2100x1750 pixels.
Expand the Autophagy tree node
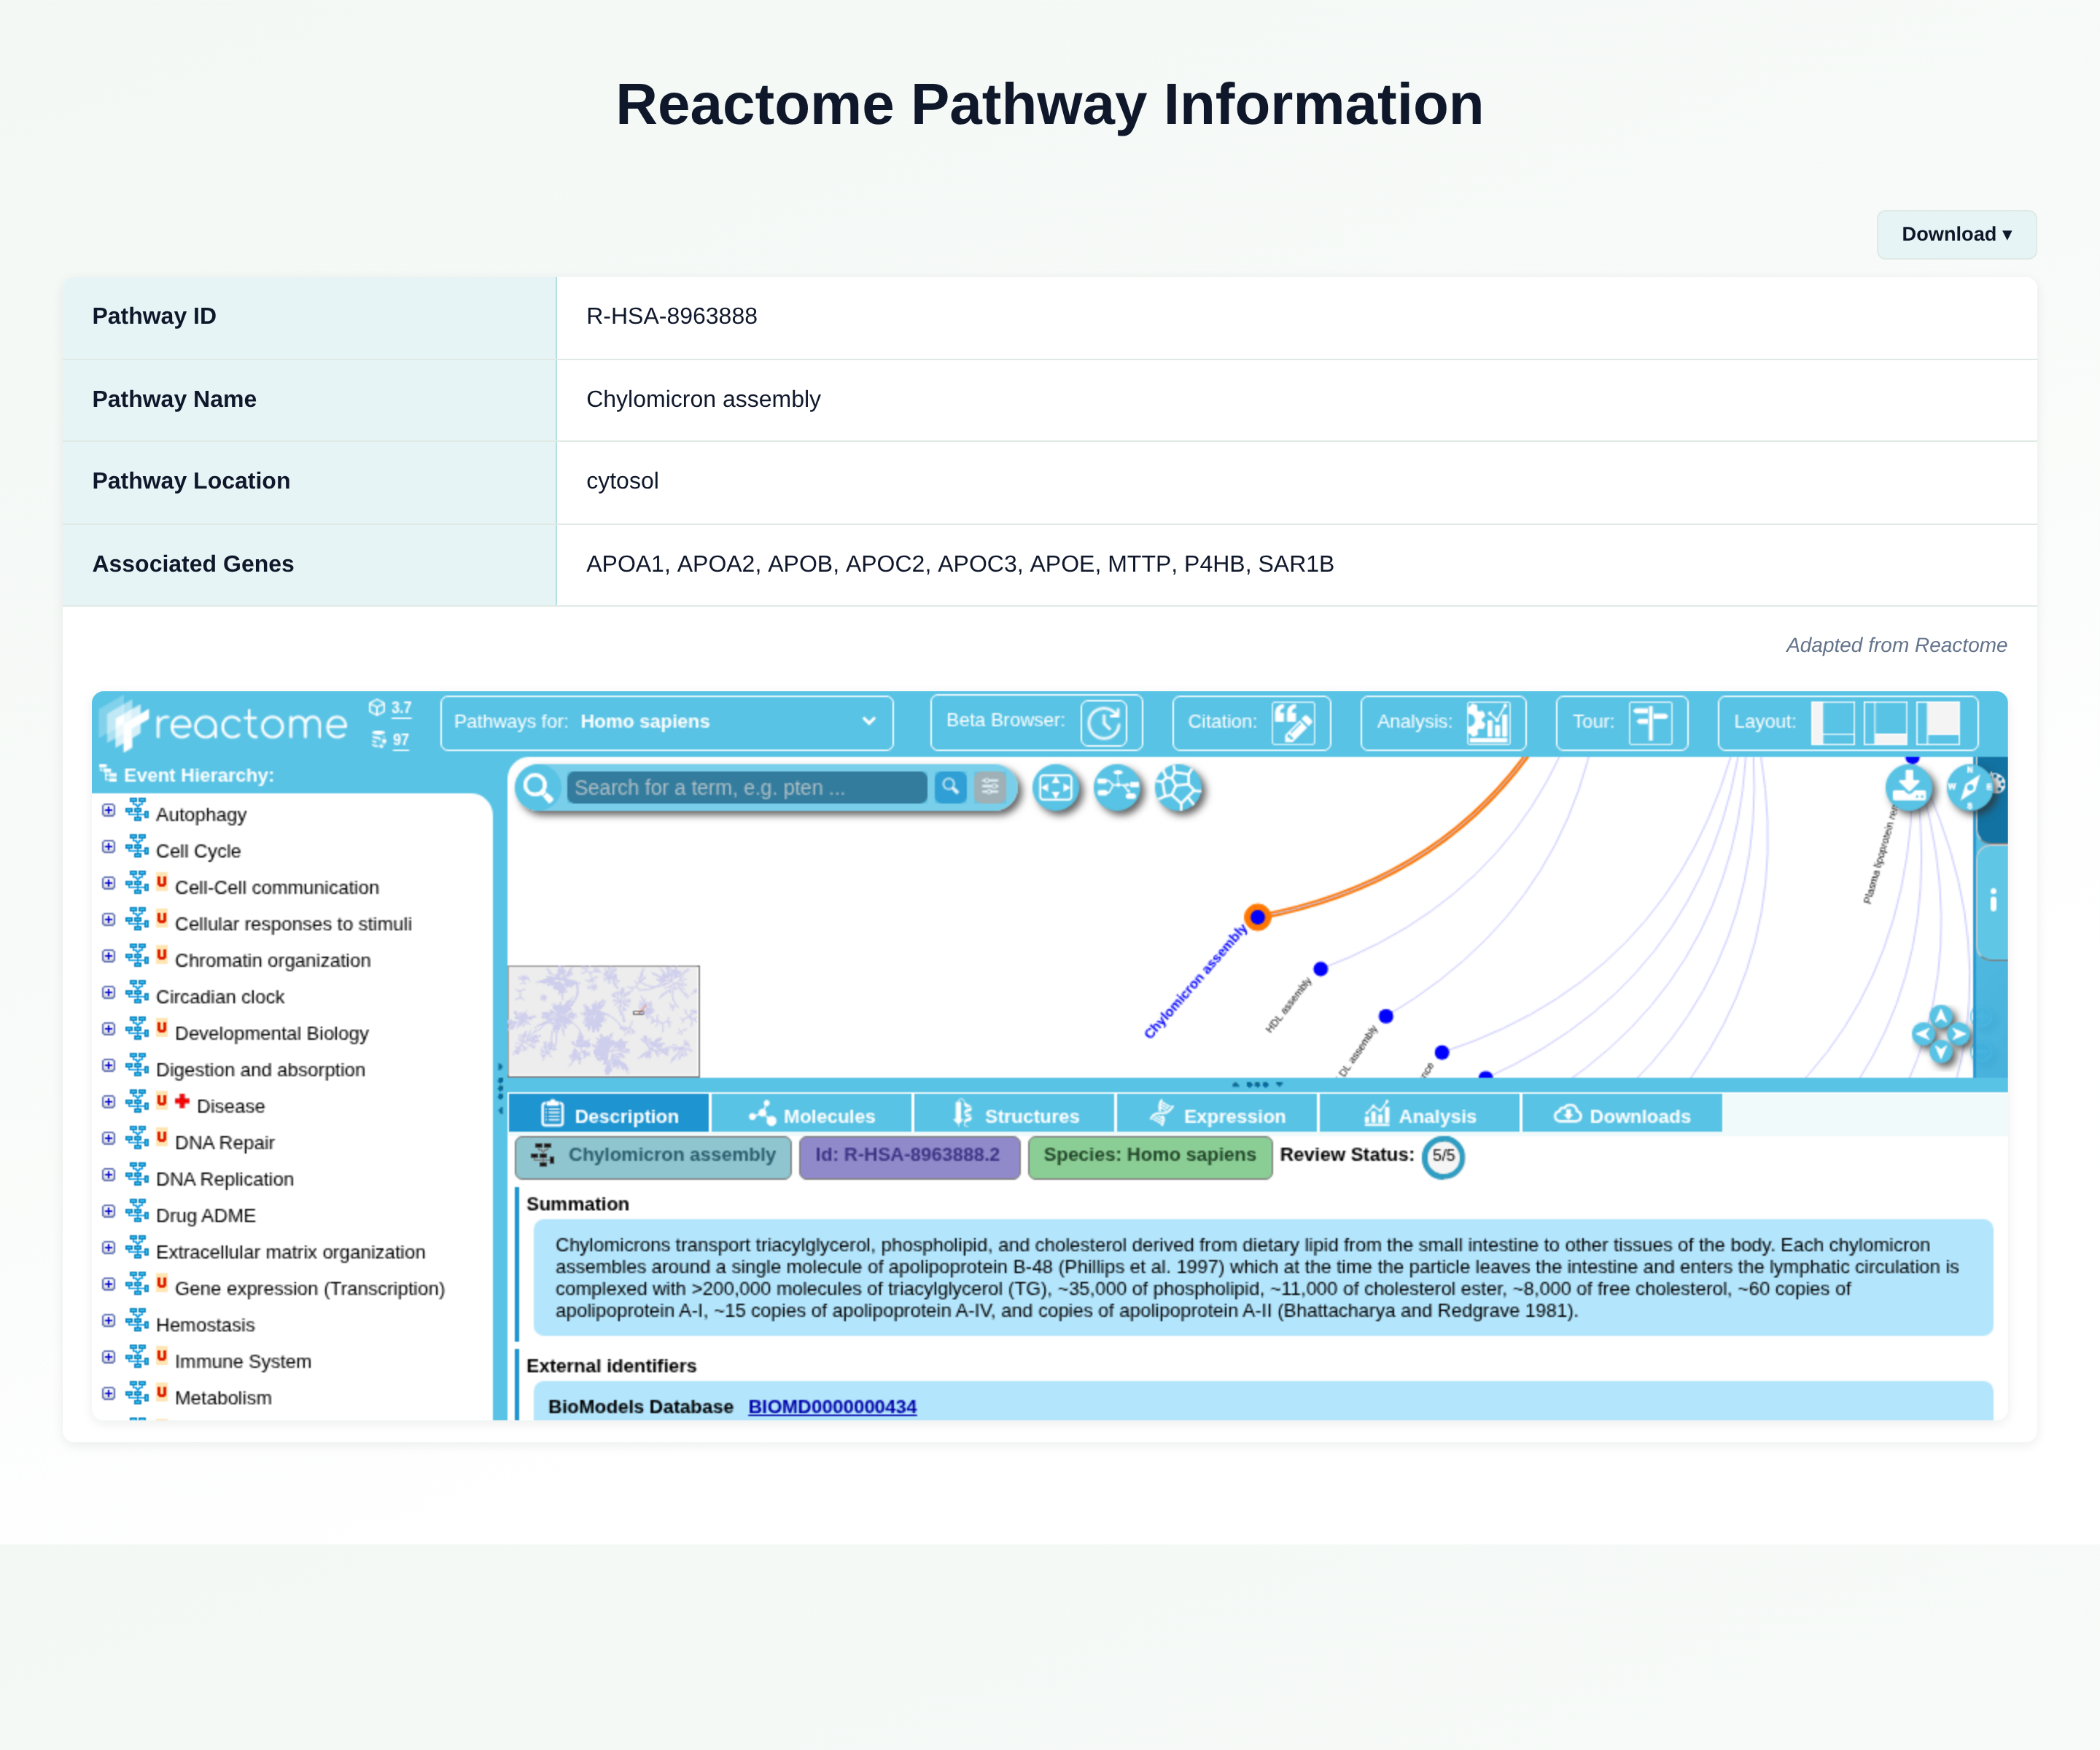click(108, 811)
